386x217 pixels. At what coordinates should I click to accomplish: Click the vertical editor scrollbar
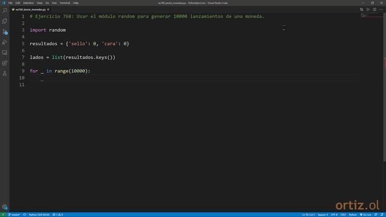384,87
